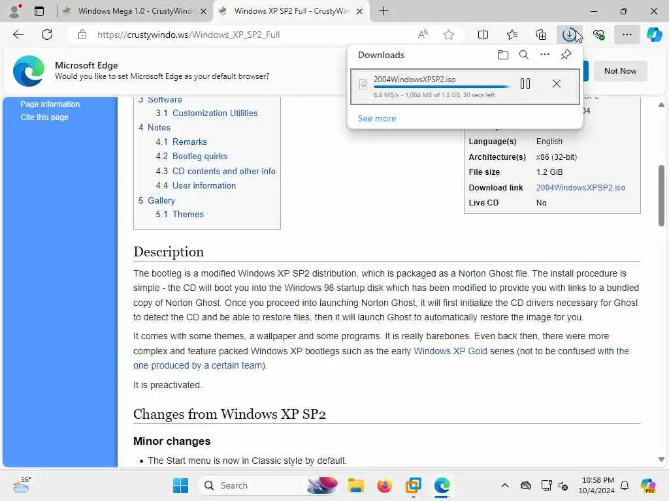
Task: Open downloads folder from Downloads panel
Action: (x=502, y=55)
